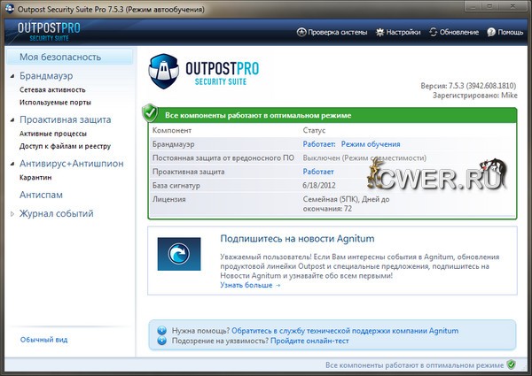Select Антиспам in the sidebar
Viewport: 532px width, 376px height.
pyautogui.click(x=43, y=195)
